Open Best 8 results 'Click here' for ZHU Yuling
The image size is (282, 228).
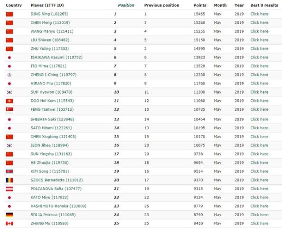tap(259, 48)
